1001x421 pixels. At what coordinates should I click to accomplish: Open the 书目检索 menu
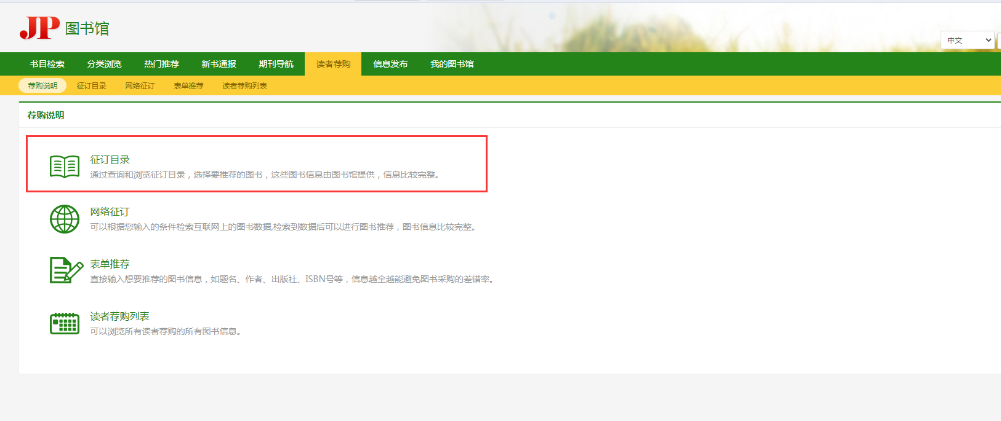(x=47, y=64)
